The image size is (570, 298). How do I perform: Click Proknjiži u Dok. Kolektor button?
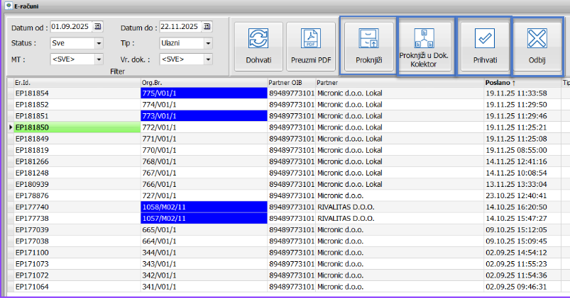point(423,47)
